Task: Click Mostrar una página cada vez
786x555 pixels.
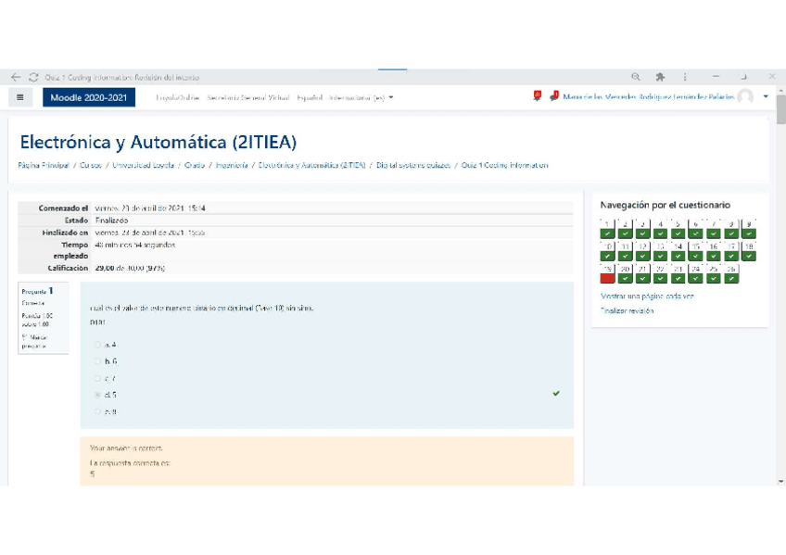Action: 647,296
